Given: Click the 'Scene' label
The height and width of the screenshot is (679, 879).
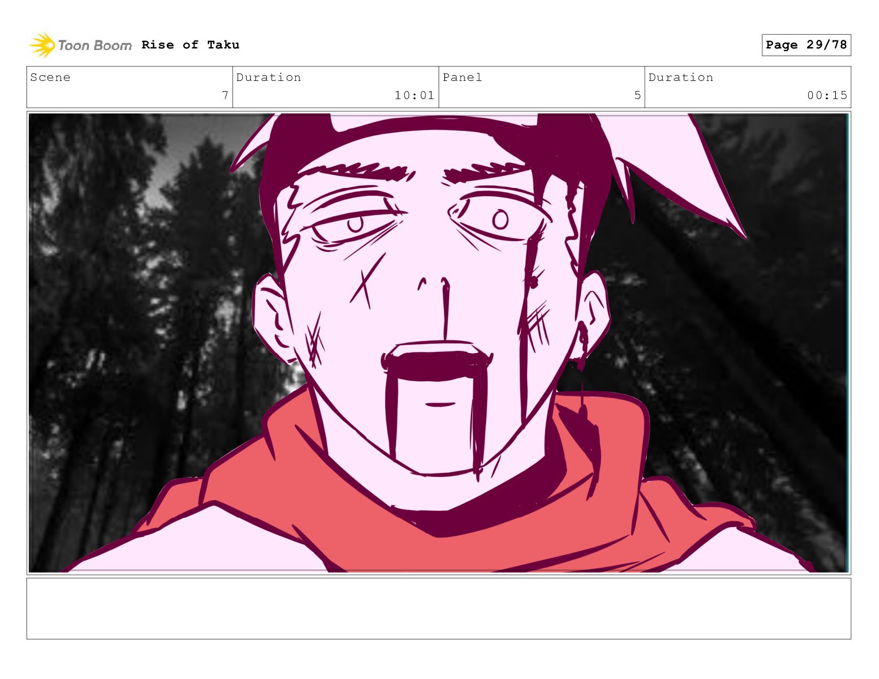Looking at the screenshot, I should [x=50, y=77].
